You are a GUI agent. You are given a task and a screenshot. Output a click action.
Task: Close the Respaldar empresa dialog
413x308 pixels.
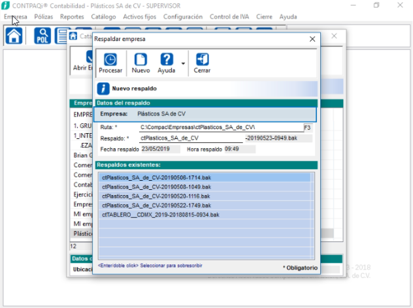[x=312, y=39]
